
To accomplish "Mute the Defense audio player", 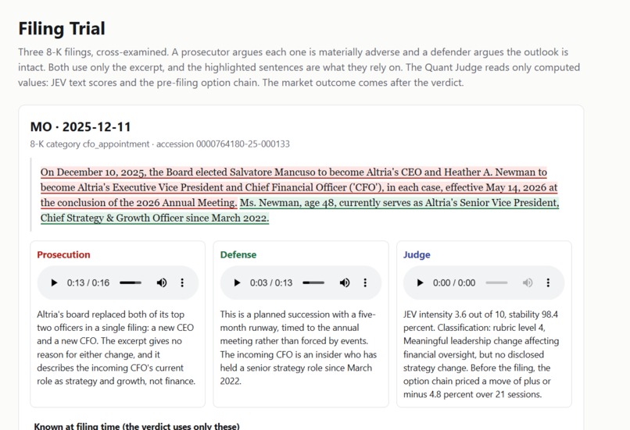I will (345, 283).
